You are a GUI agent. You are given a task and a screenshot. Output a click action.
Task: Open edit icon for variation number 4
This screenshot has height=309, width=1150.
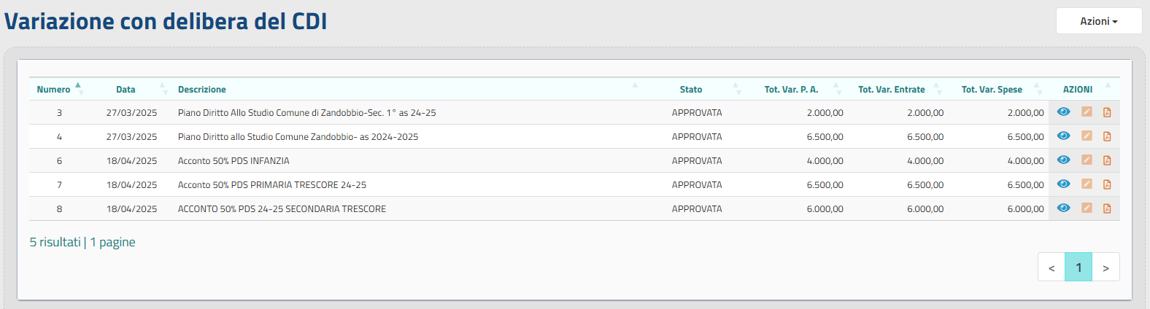[x=1087, y=136]
